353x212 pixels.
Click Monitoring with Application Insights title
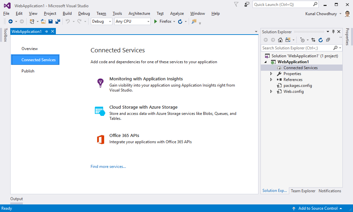(x=146, y=79)
